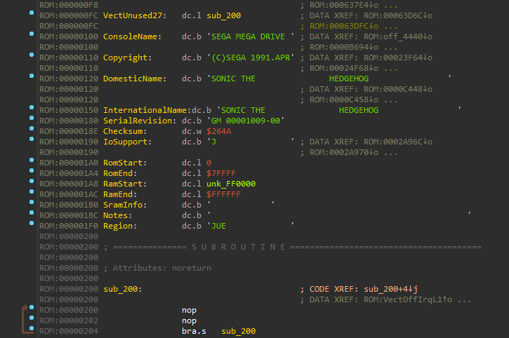Follow the ROM:0000B694 xref
The height and width of the screenshot is (338, 509).
(x=344, y=48)
